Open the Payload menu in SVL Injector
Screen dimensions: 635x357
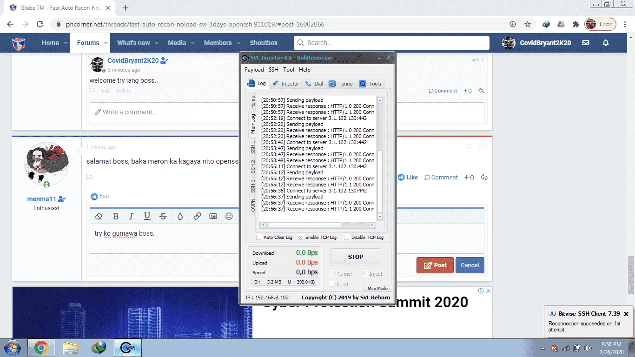coord(254,70)
